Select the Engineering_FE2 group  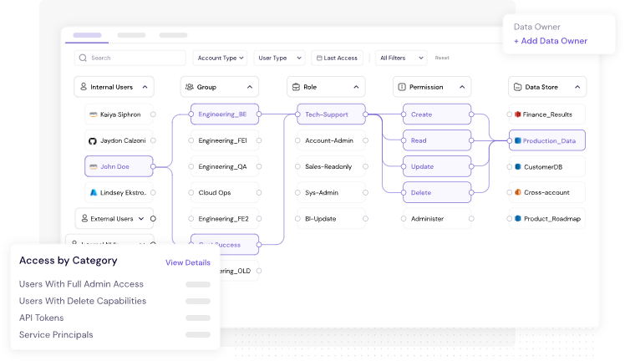coord(225,218)
